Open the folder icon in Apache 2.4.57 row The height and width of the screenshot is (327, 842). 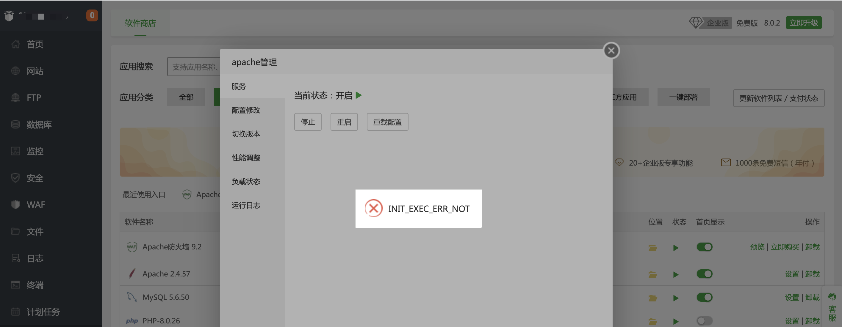coord(652,274)
